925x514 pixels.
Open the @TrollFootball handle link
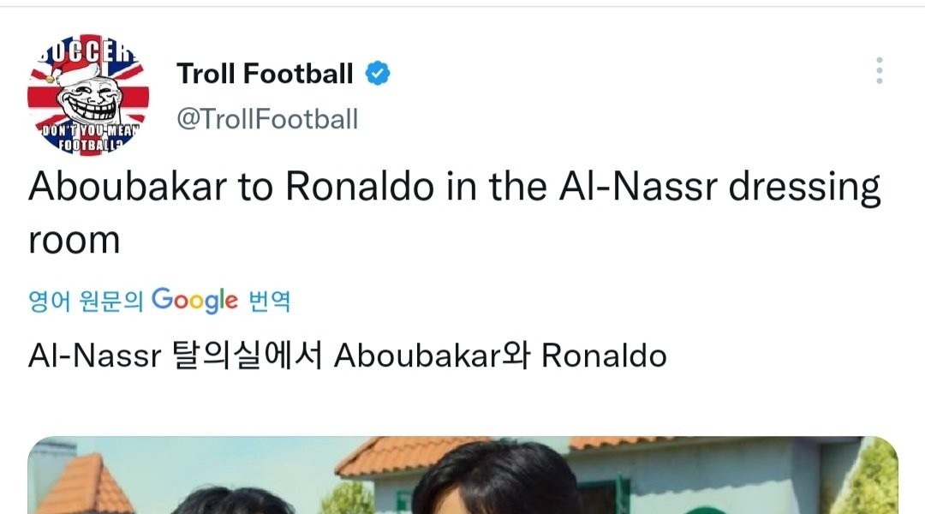tap(267, 119)
